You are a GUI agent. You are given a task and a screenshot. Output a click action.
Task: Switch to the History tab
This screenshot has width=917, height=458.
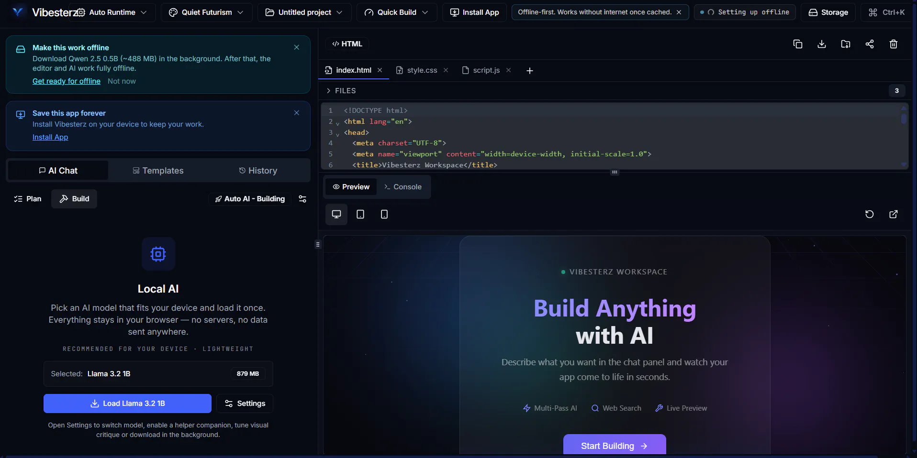pos(258,171)
